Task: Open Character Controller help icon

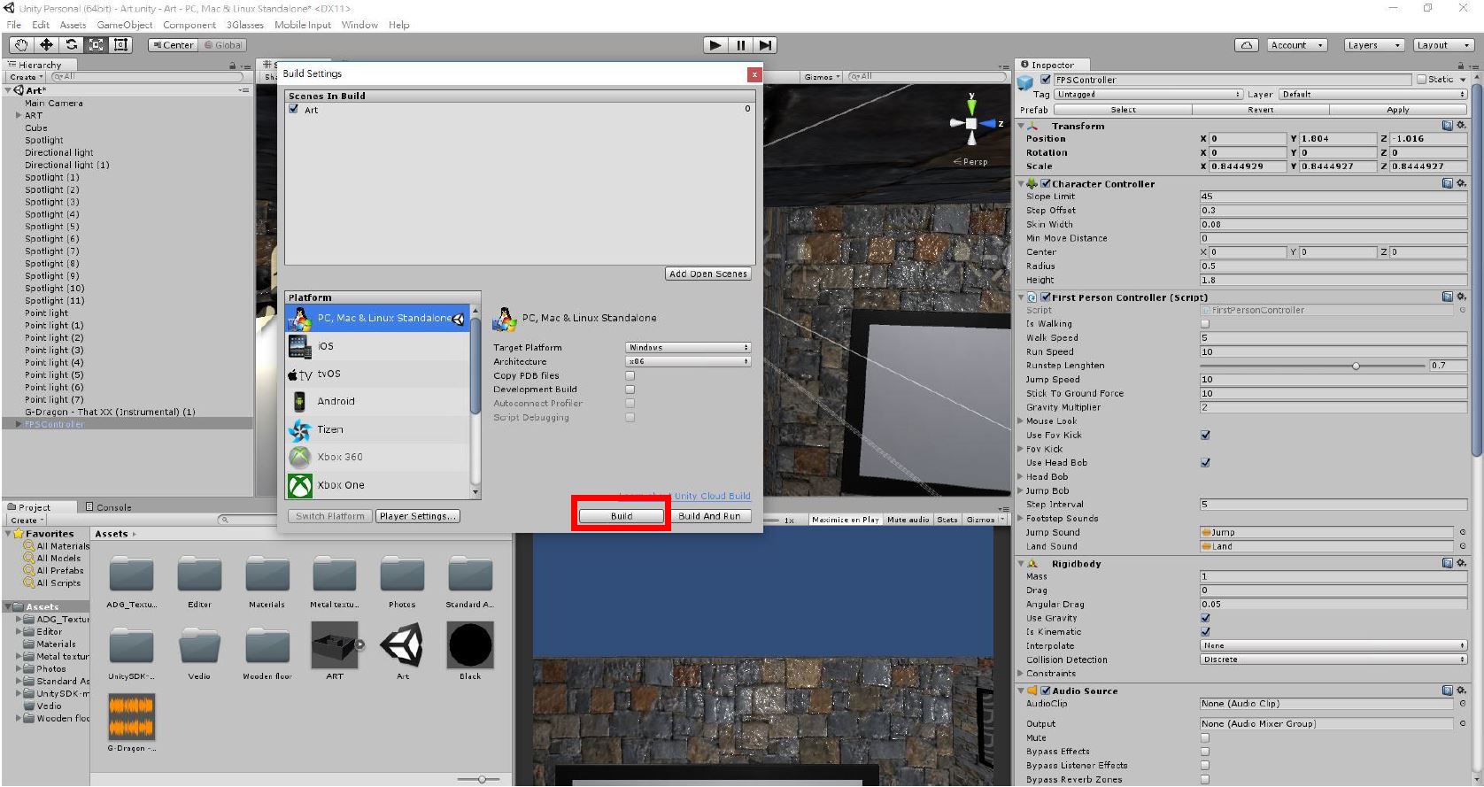Action: click(1448, 184)
